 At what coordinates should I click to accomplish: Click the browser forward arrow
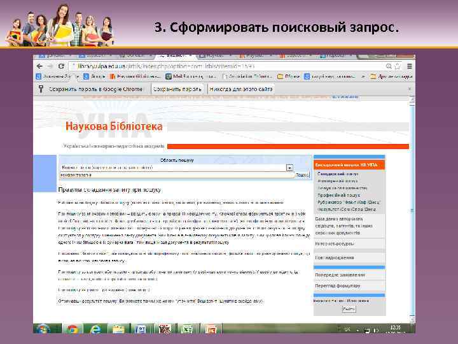point(50,66)
